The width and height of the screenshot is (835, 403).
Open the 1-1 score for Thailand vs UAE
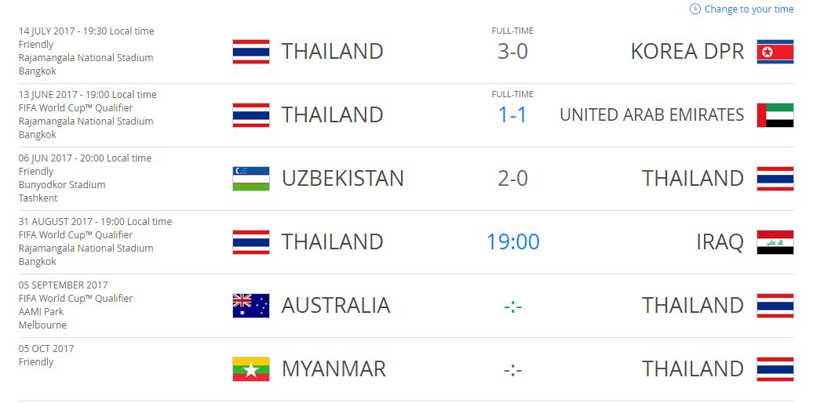[x=512, y=115]
